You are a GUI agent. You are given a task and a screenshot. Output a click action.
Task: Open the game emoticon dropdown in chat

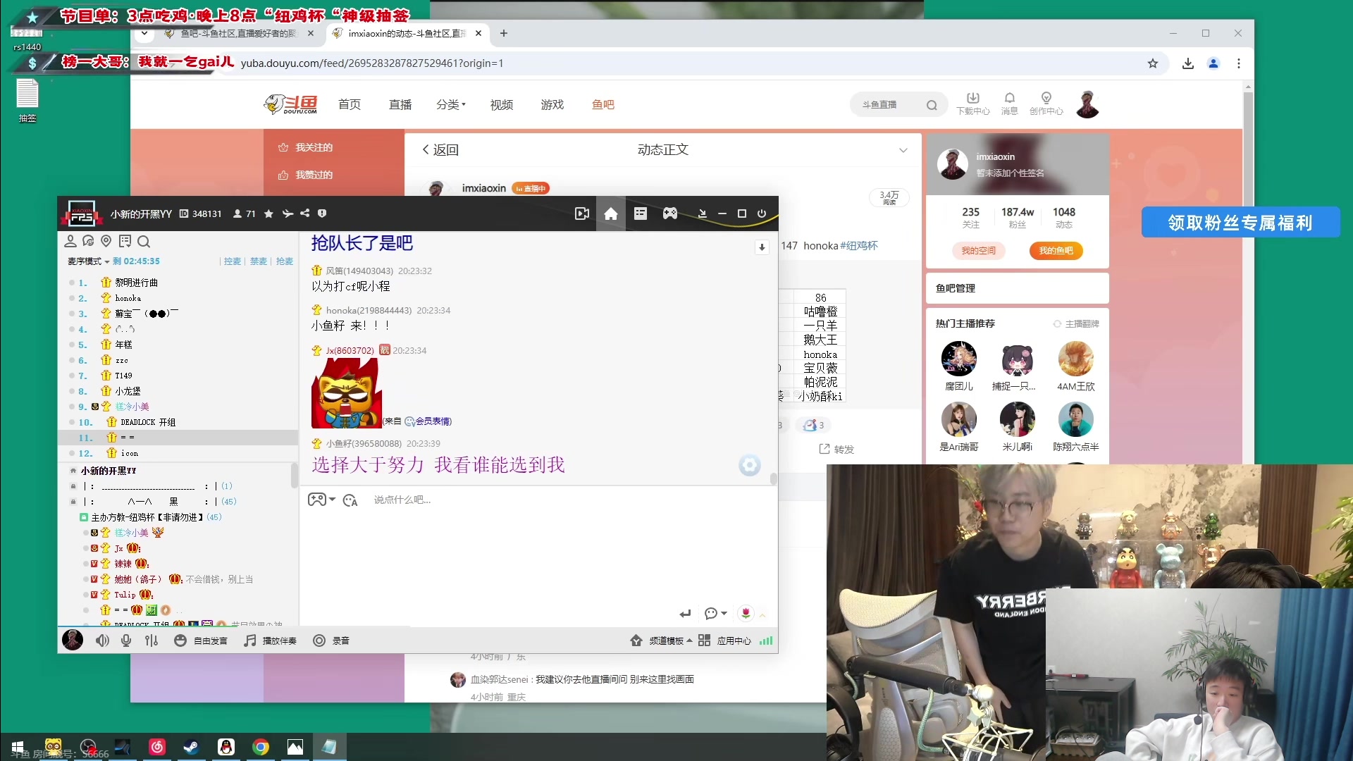pyautogui.click(x=321, y=500)
